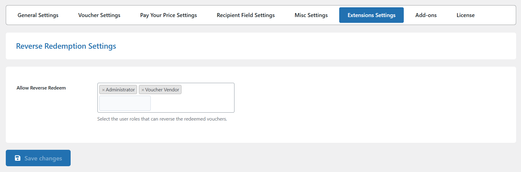Click the user roles help description text

162,119
